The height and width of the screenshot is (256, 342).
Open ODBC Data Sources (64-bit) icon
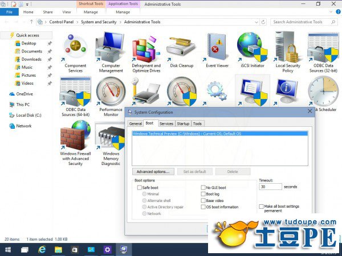(75, 97)
